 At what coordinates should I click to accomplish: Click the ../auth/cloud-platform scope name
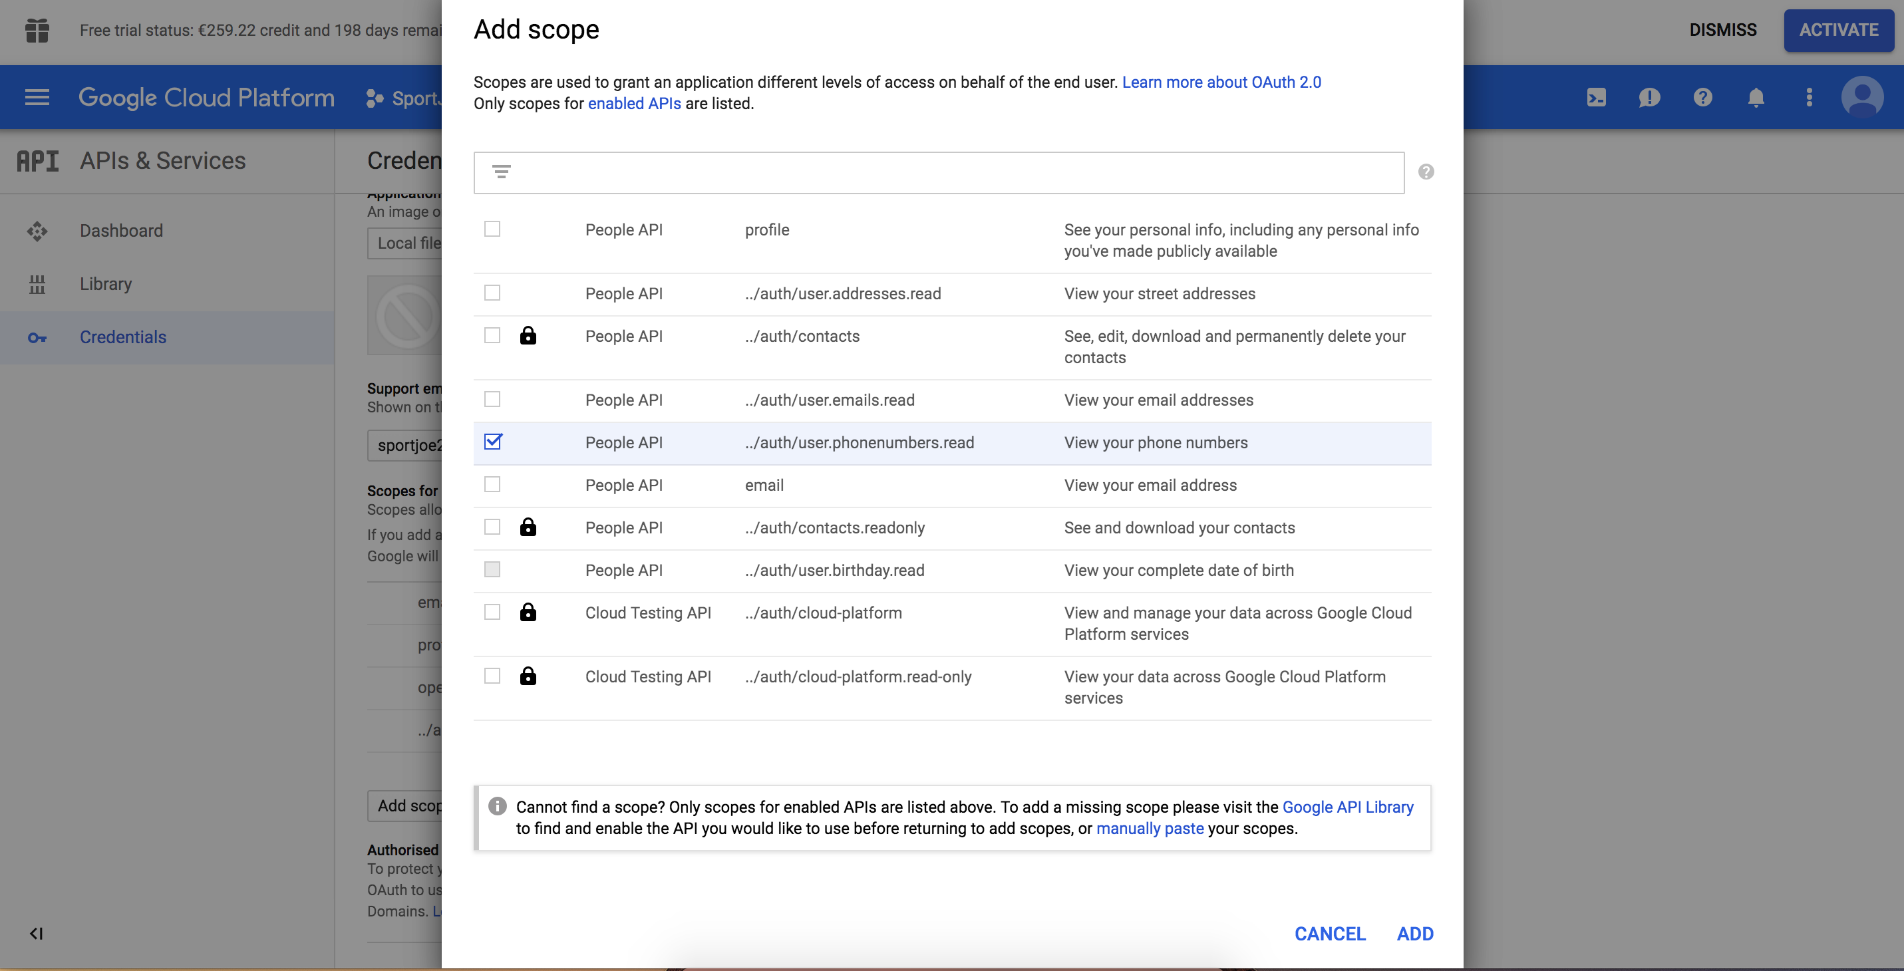click(824, 613)
